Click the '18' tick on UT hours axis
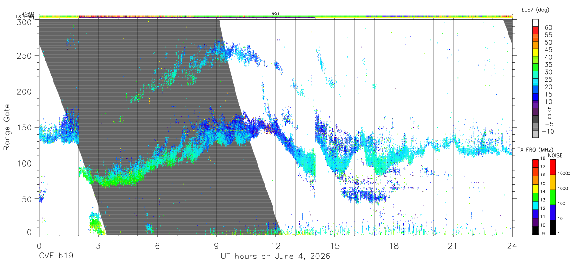The width and height of the screenshot is (576, 266). (x=394, y=246)
